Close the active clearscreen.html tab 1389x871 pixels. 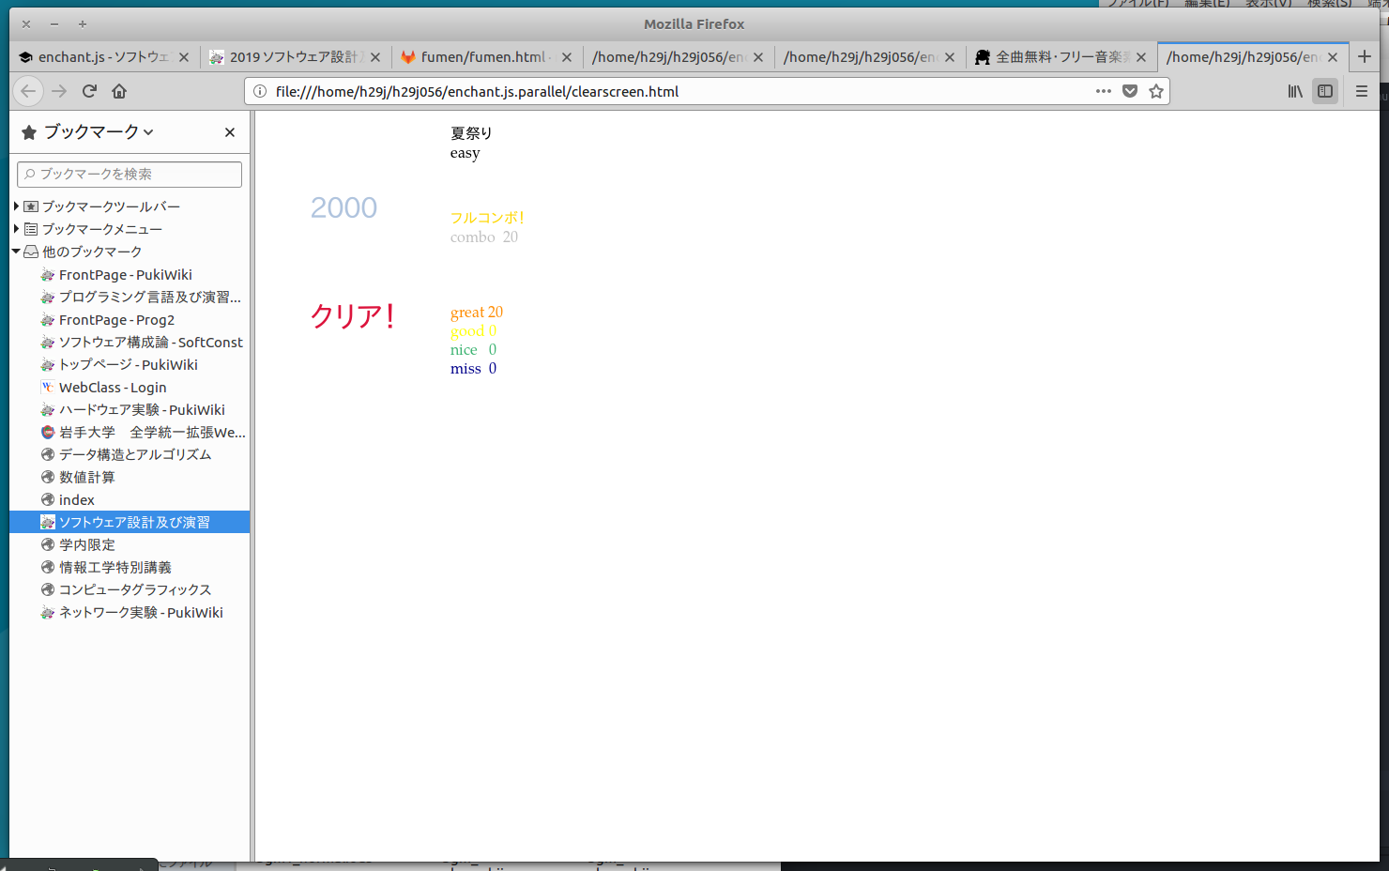click(1333, 57)
